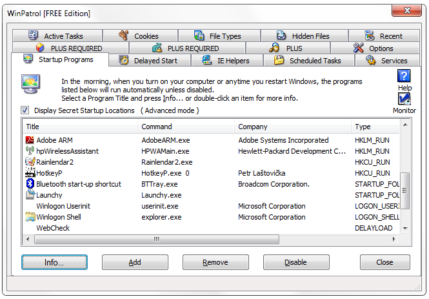Click the LOGON_SHELL type cell
429x299 pixels.
[377, 217]
